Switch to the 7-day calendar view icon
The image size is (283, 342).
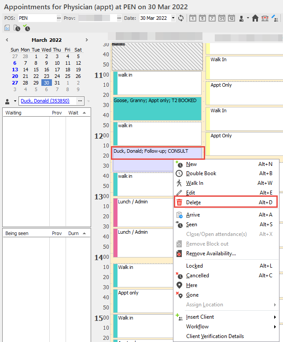(212, 18)
